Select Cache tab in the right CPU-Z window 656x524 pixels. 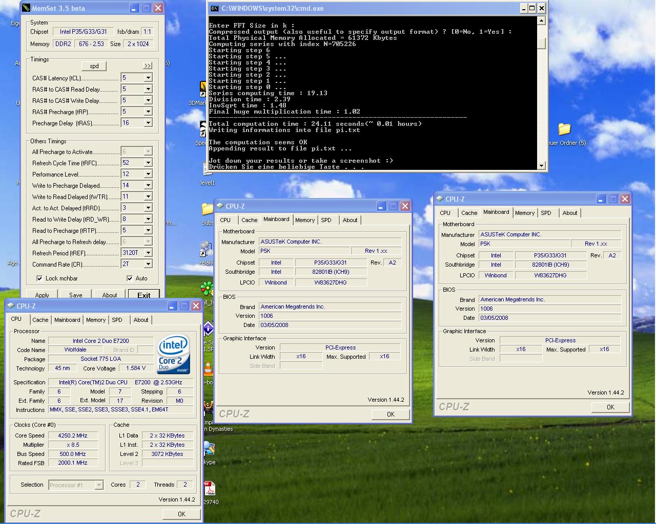[469, 213]
